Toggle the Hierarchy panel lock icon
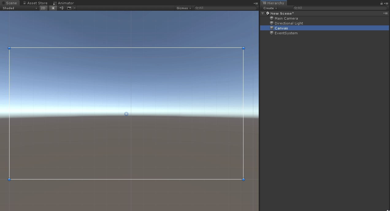Image resolution: width=390 pixels, height=211 pixels. pyautogui.click(x=381, y=3)
